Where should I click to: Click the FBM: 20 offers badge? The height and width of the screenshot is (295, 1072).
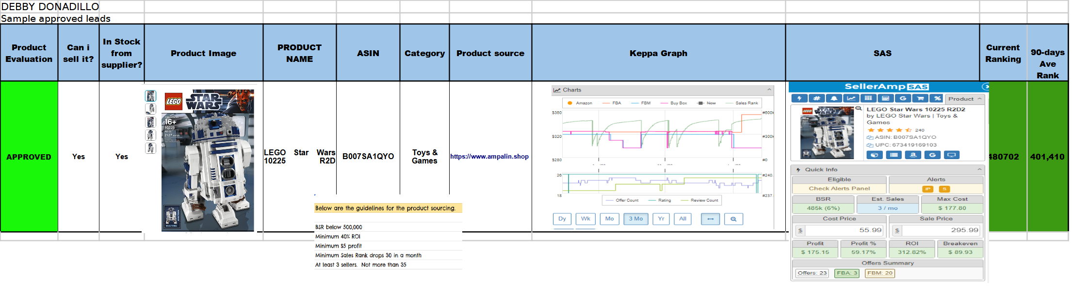(x=880, y=273)
